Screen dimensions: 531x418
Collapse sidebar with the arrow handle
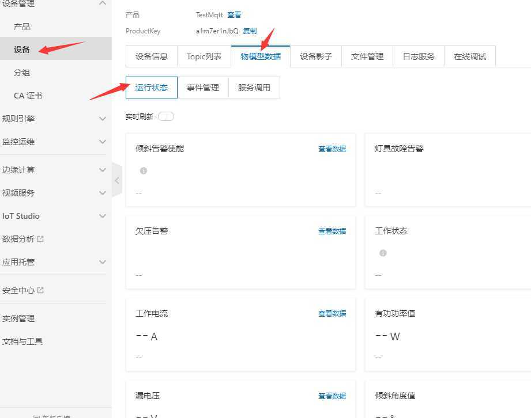tap(117, 180)
